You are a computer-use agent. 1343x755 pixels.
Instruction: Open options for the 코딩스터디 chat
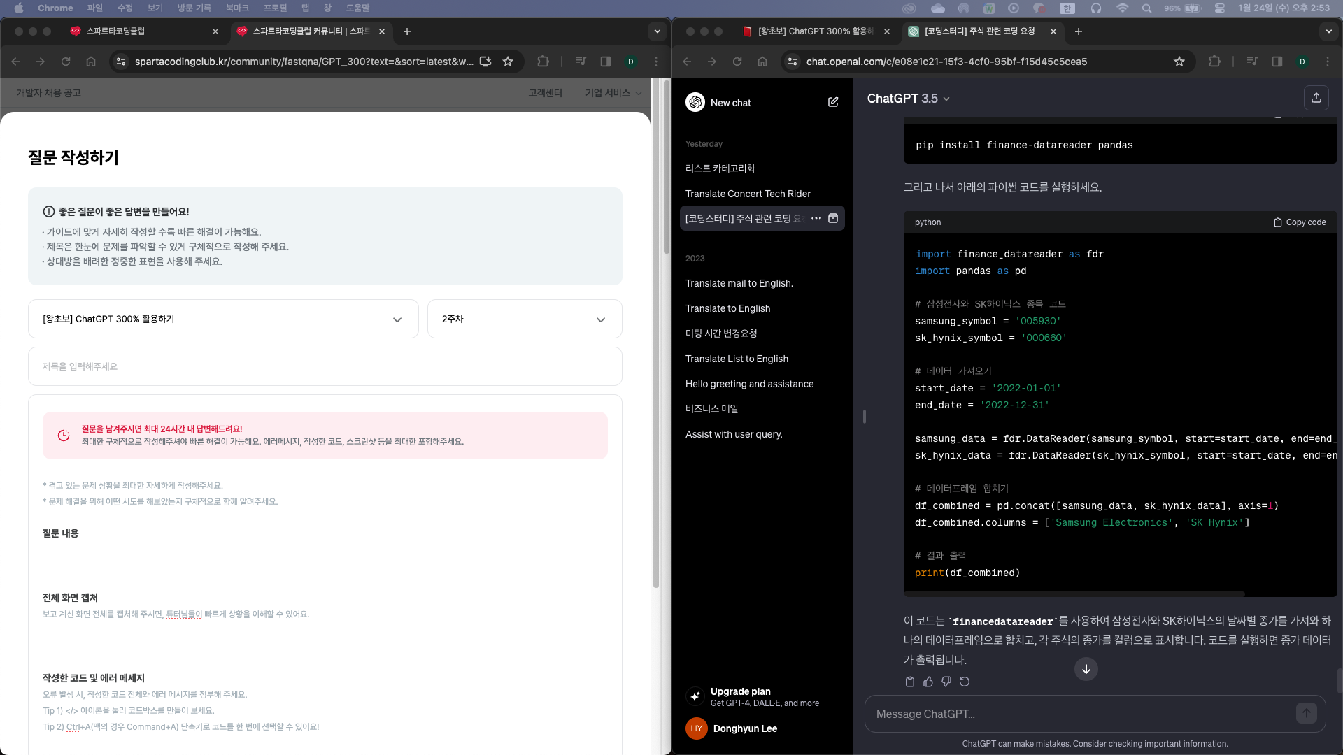tap(816, 218)
